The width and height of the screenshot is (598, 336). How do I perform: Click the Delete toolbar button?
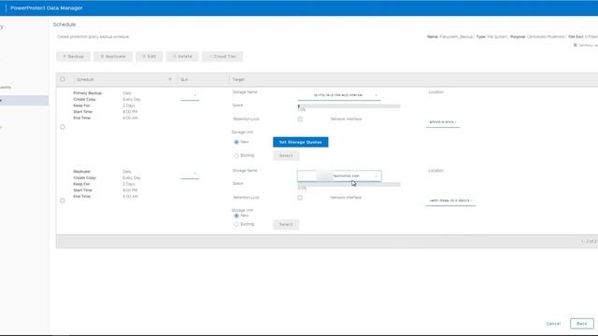click(x=182, y=56)
